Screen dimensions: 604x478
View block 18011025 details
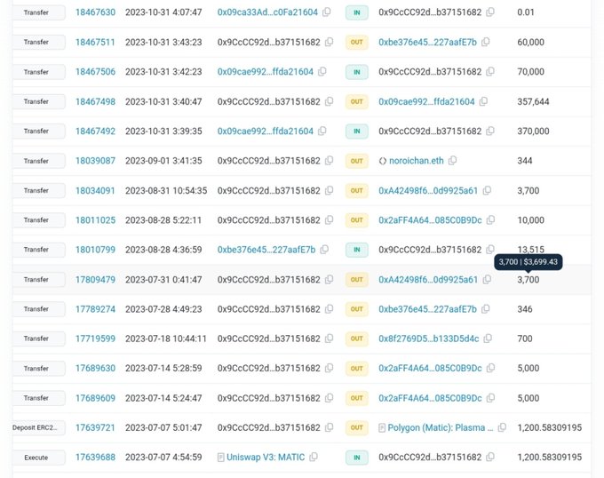click(x=95, y=220)
